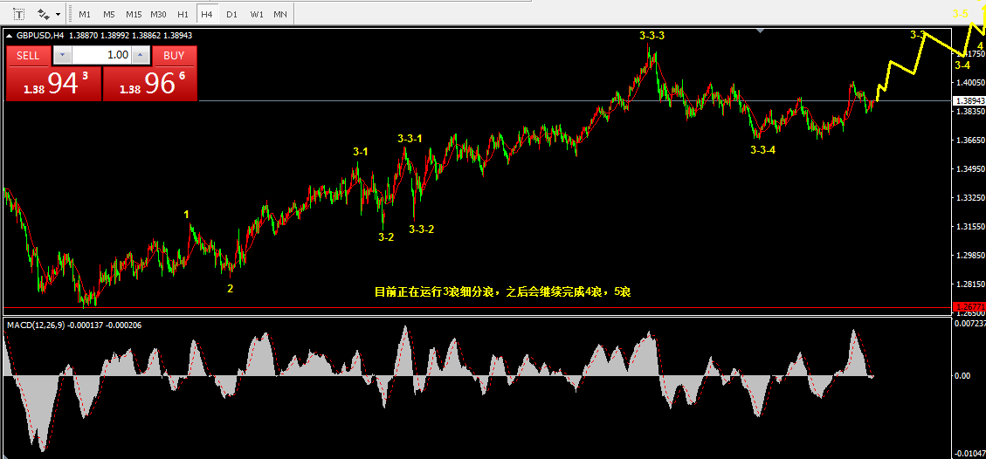This screenshot has height=459, width=986.
Task: Click the chart shift triangle marker
Action: point(761,30)
